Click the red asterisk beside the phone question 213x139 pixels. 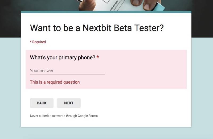click(x=98, y=58)
